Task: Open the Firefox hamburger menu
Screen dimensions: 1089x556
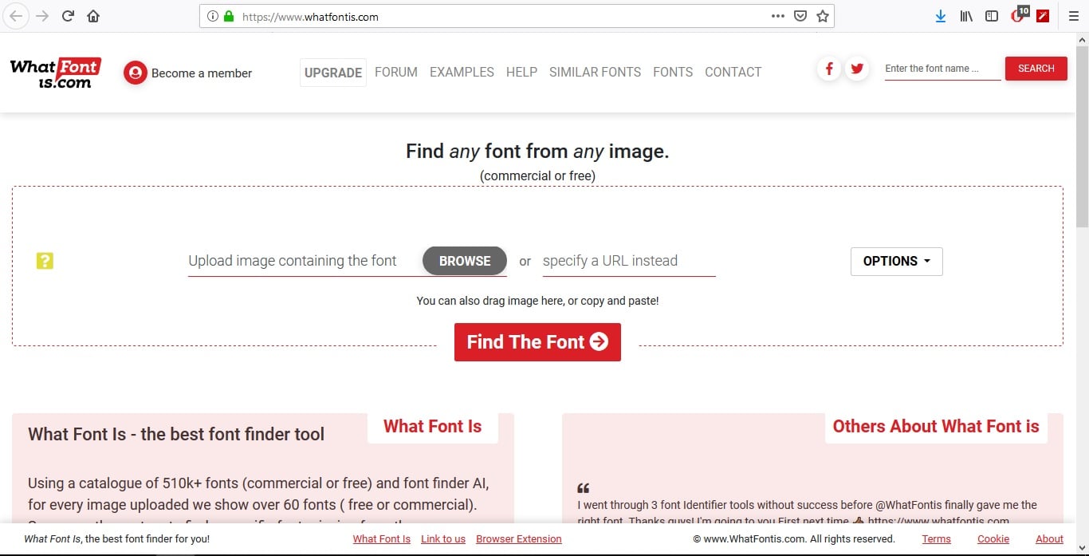Action: 1073,16
